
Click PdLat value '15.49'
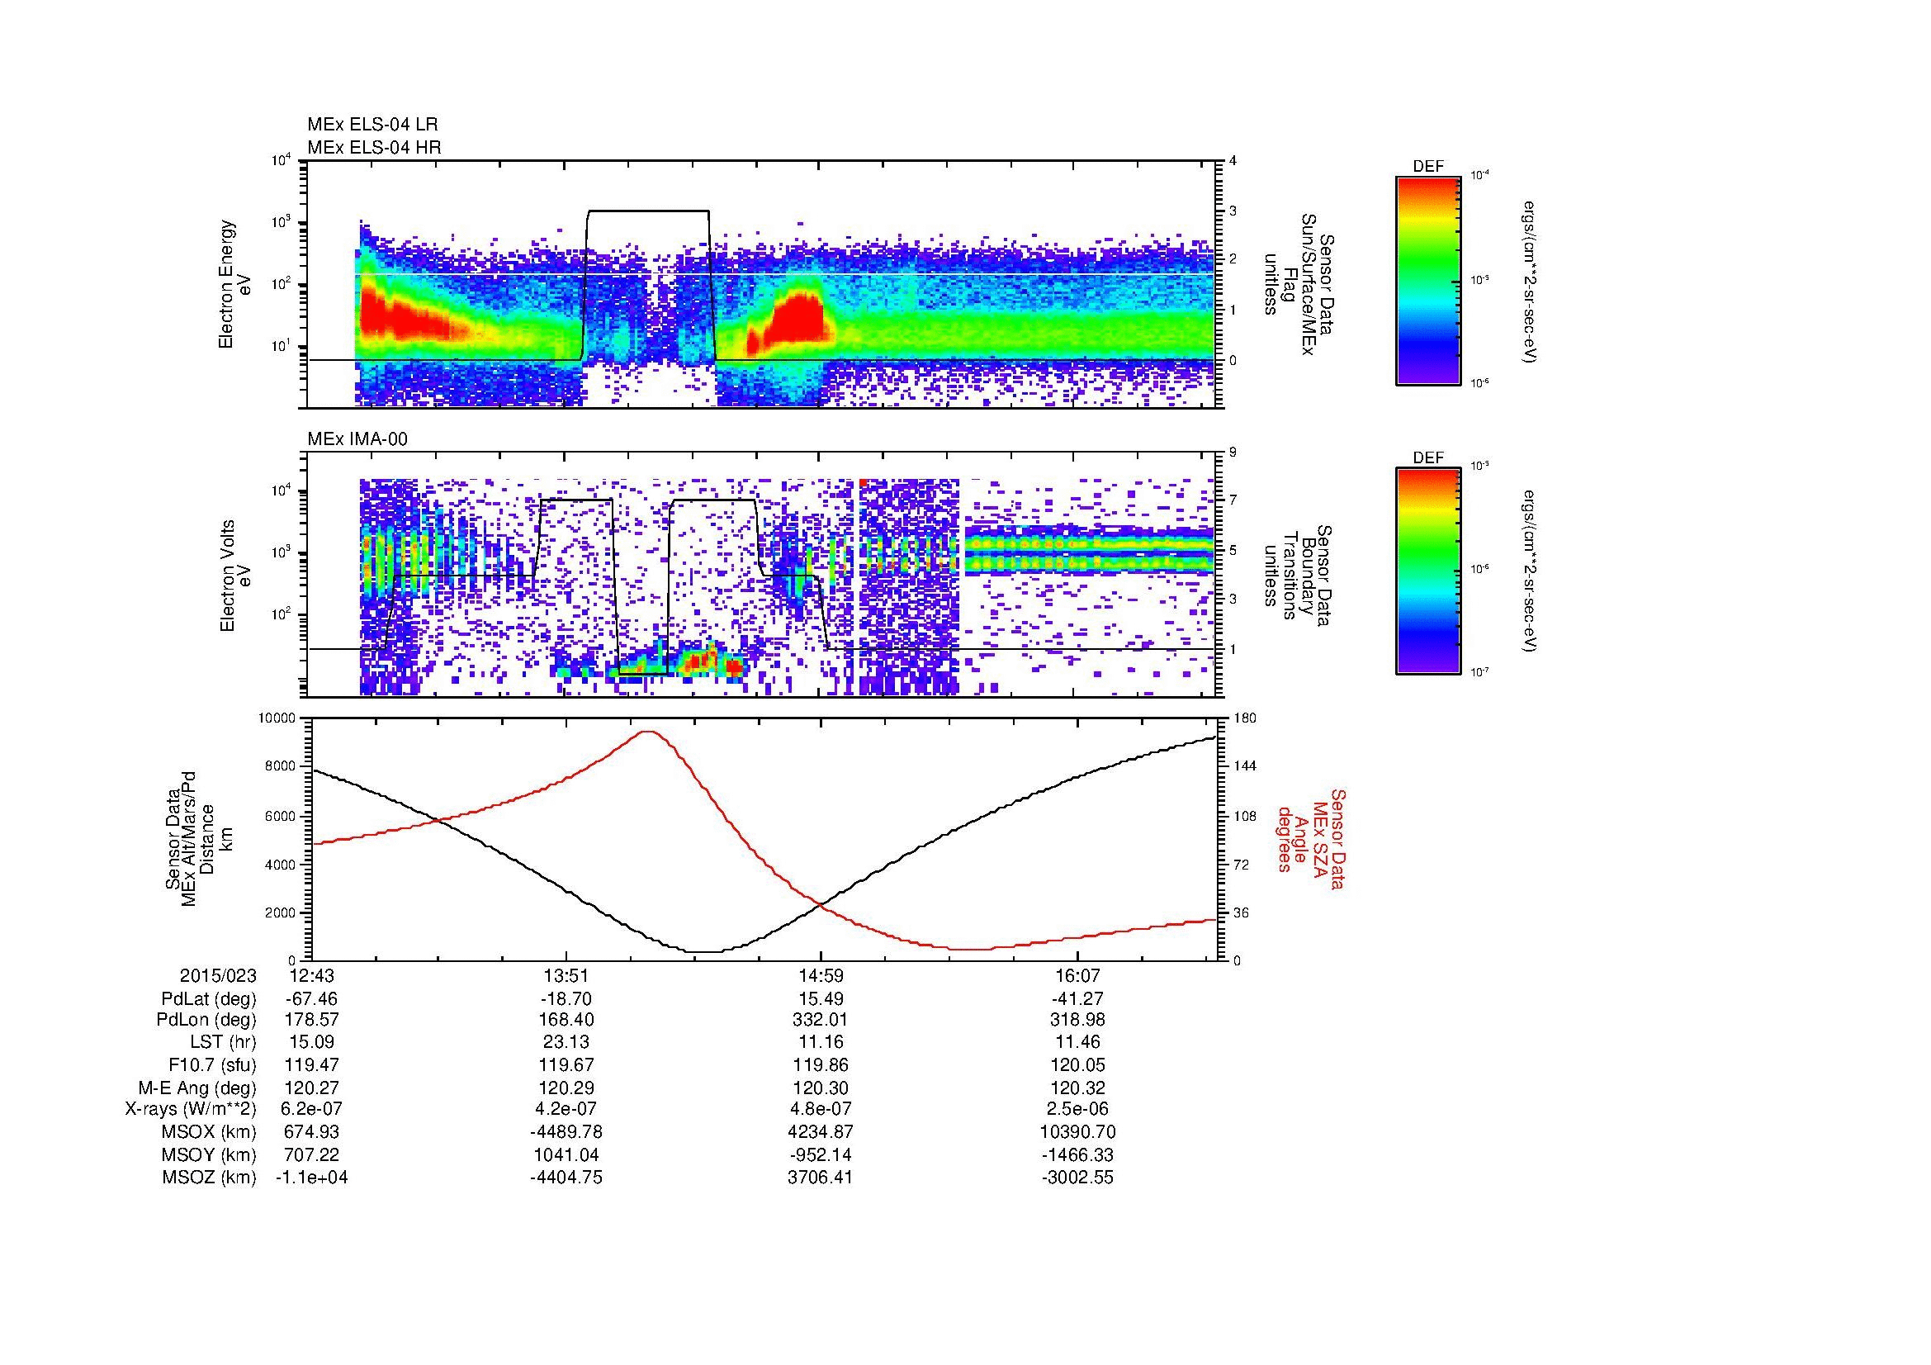[x=821, y=998]
